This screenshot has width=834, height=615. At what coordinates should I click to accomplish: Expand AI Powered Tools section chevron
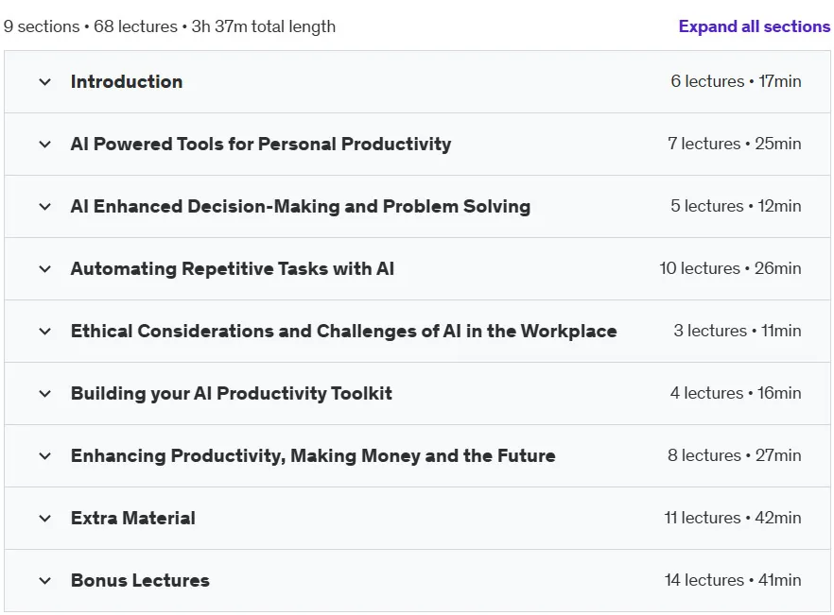[45, 144]
